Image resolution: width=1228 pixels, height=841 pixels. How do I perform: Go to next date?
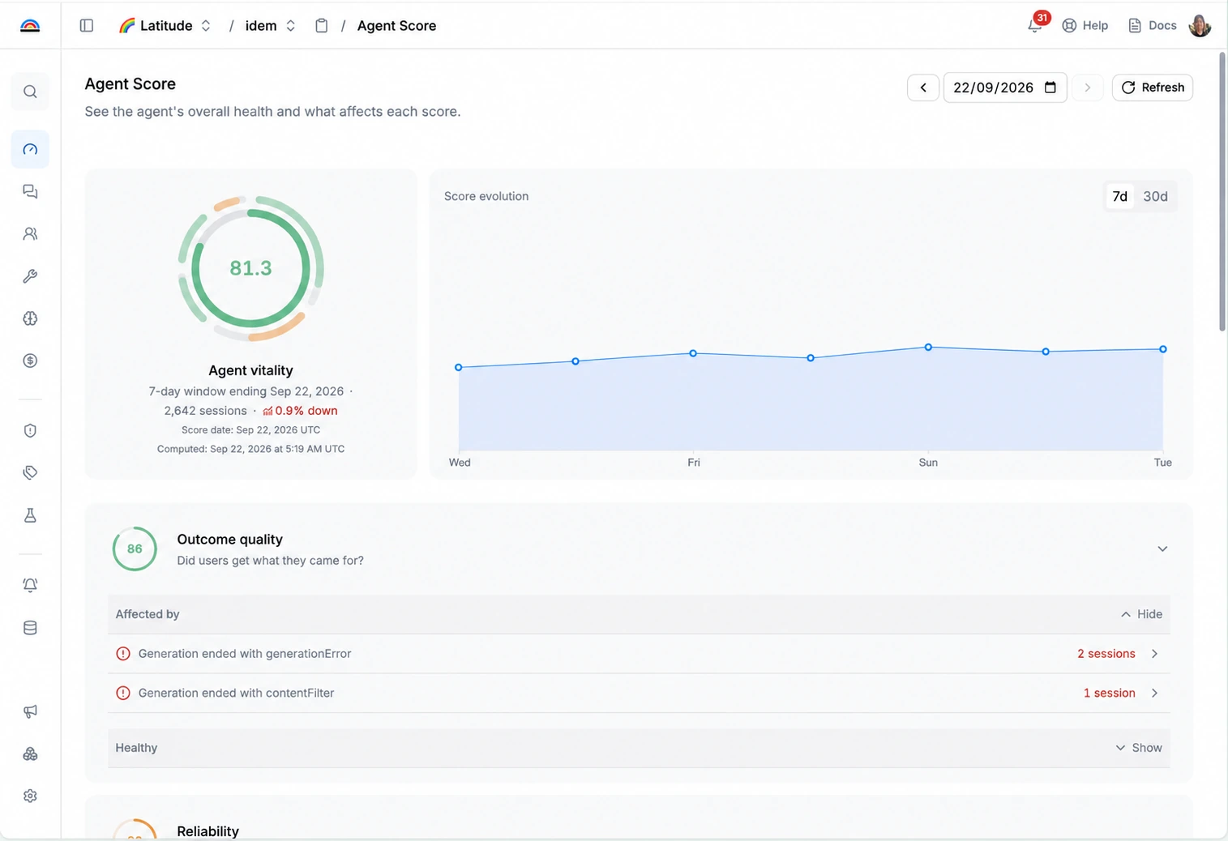(1088, 88)
